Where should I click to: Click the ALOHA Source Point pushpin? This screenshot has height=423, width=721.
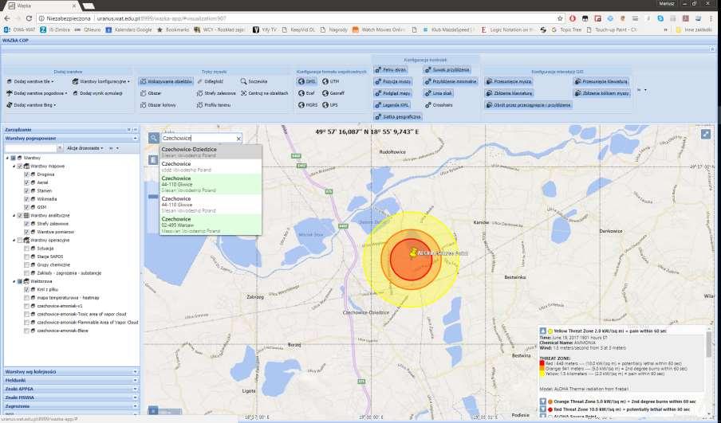(413, 253)
